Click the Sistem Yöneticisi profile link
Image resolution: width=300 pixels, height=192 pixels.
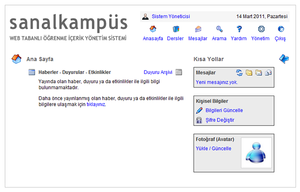(171, 17)
